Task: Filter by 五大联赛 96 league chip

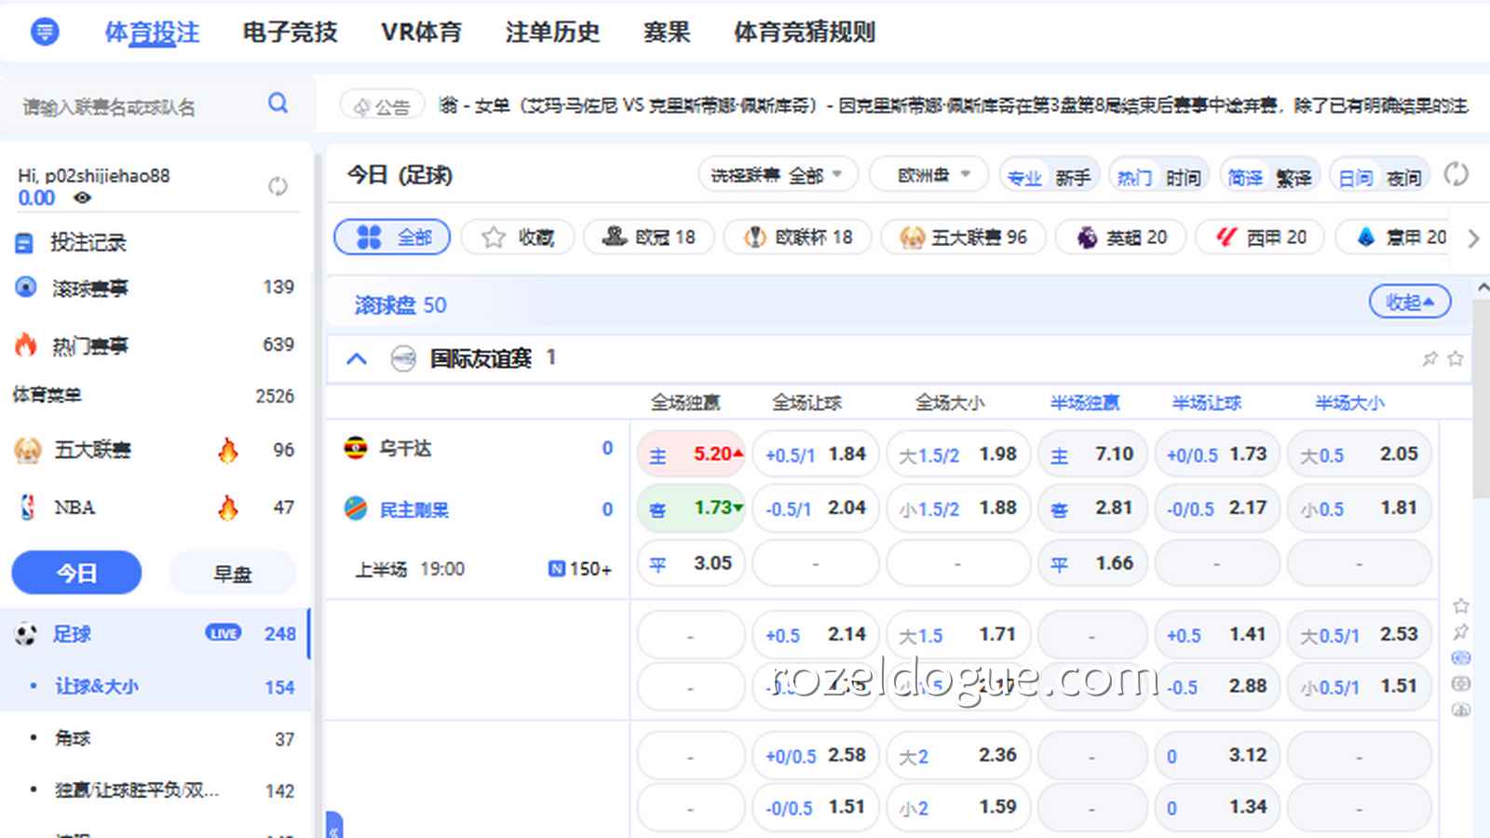Action: click(x=964, y=237)
